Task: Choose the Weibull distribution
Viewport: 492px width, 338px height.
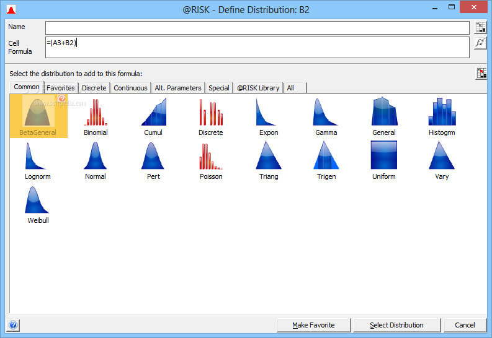Action: pos(38,205)
